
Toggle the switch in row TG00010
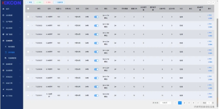tap(96, 87)
